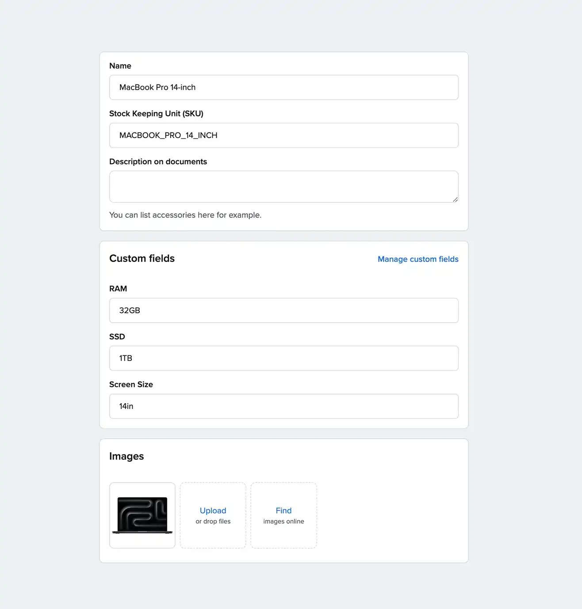Open the Find images online tile
Viewport: 582px width, 609px height.
pos(283,515)
